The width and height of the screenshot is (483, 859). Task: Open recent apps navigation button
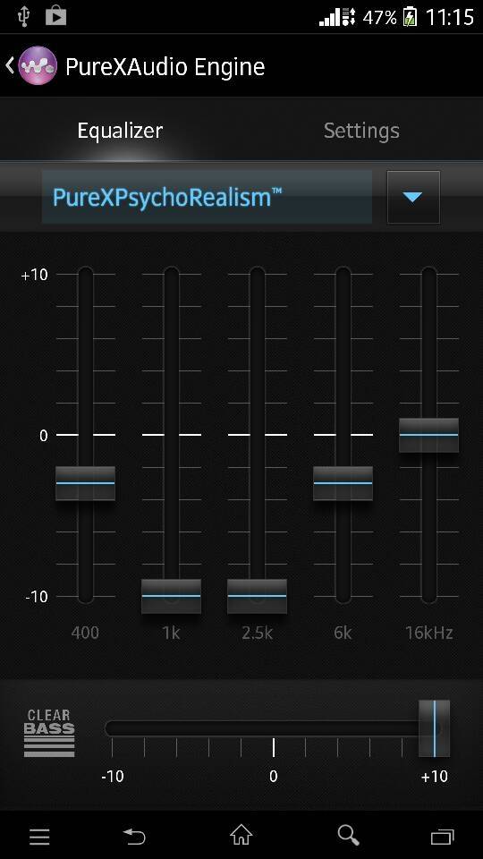pyautogui.click(x=443, y=837)
